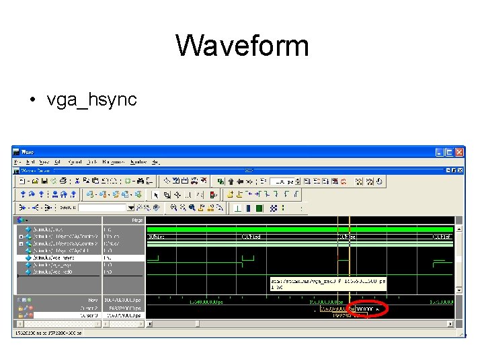Viewport: 484px width, 363px height.
Task: Click the Copy icon in toolbar
Action: coord(87,182)
